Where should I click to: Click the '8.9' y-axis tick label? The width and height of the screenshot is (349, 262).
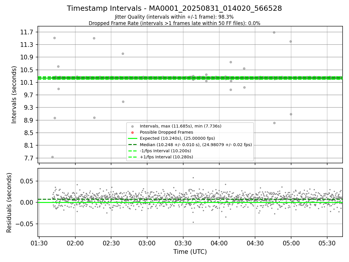point(28,120)
